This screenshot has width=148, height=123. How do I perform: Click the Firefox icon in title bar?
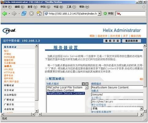click(2, 2)
